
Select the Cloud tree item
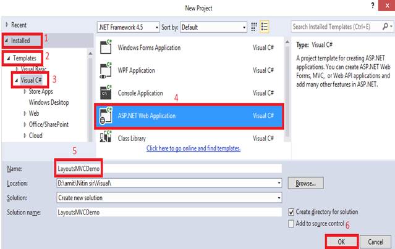click(35, 136)
